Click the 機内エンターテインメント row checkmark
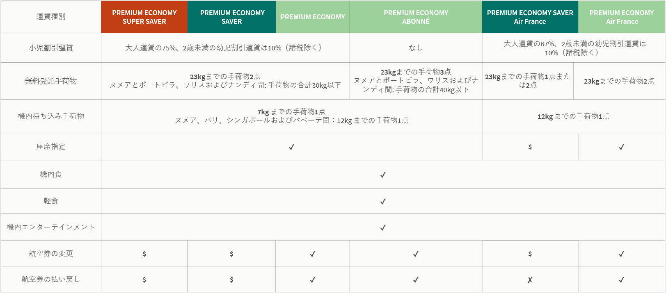Viewport: 666px width, 293px height. [383, 227]
